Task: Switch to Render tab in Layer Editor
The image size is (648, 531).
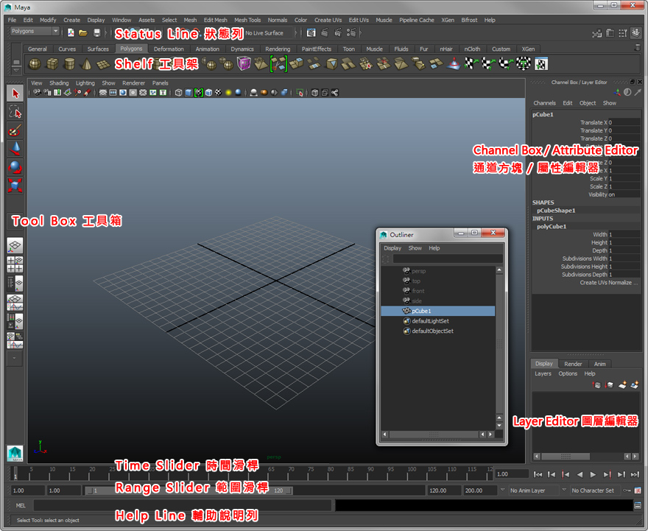Action: point(573,364)
